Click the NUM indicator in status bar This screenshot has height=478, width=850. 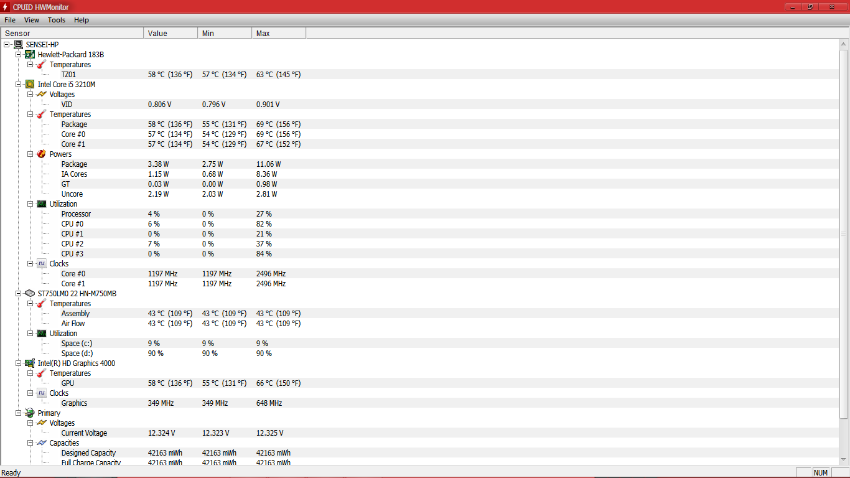click(x=821, y=473)
